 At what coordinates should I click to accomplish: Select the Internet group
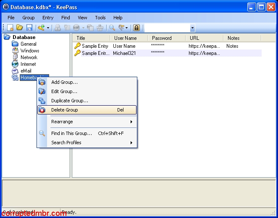[x=28, y=64]
